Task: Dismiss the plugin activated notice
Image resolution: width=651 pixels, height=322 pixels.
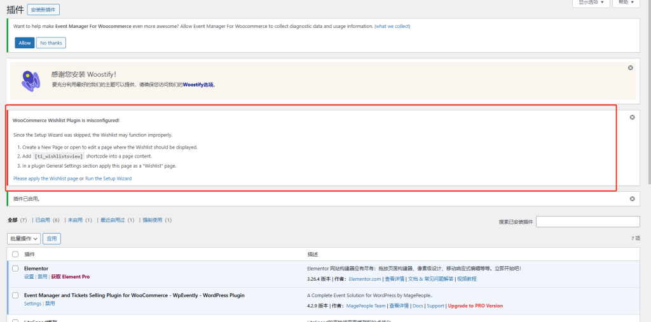Action: (632, 199)
